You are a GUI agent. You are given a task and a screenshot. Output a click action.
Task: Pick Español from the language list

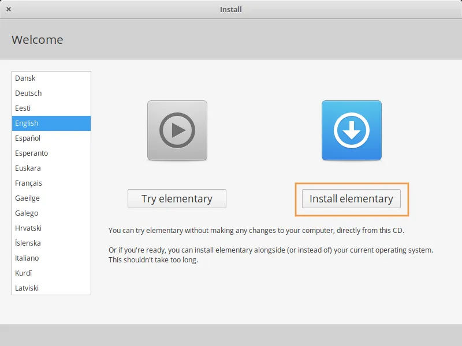[x=51, y=138]
